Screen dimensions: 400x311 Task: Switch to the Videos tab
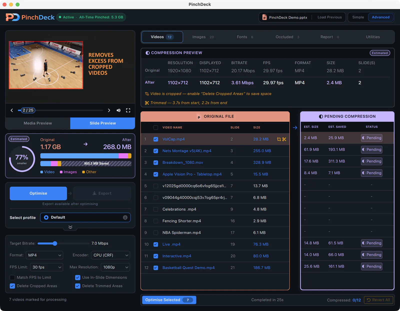click(162, 37)
